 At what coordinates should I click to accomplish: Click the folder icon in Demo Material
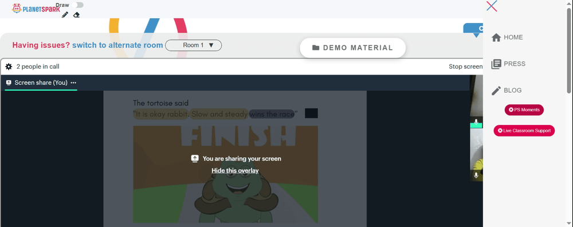pos(316,48)
